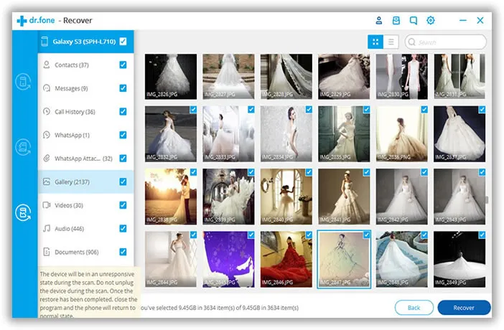
Task: Switch to list view layout
Action: pyautogui.click(x=391, y=42)
